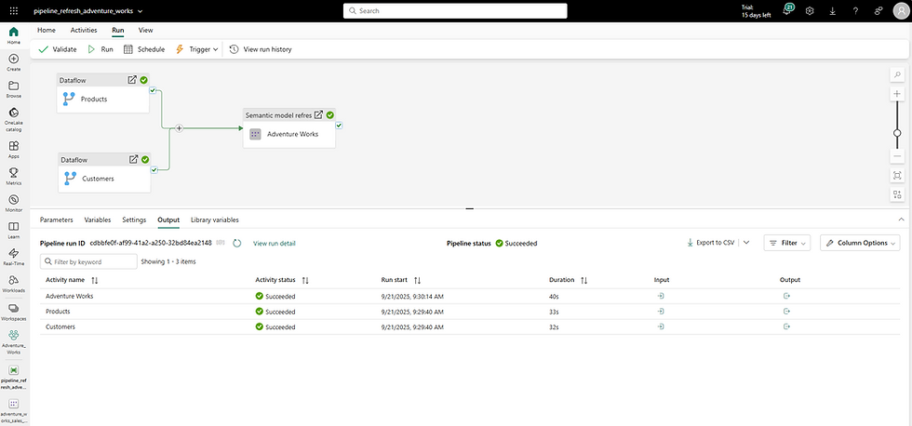Click the zoom-to-fit canvas icon
This screenshot has width=912, height=426.
[x=897, y=176]
